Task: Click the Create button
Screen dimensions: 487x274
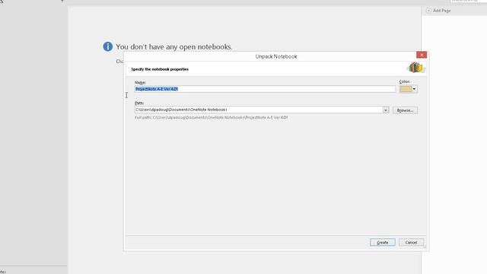Action: 382,242
